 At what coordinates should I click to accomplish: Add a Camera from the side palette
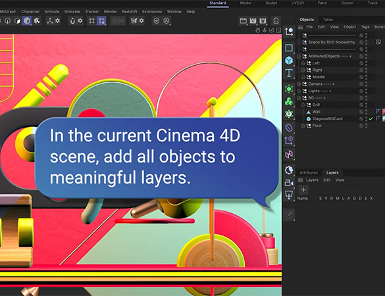[x=289, y=183]
